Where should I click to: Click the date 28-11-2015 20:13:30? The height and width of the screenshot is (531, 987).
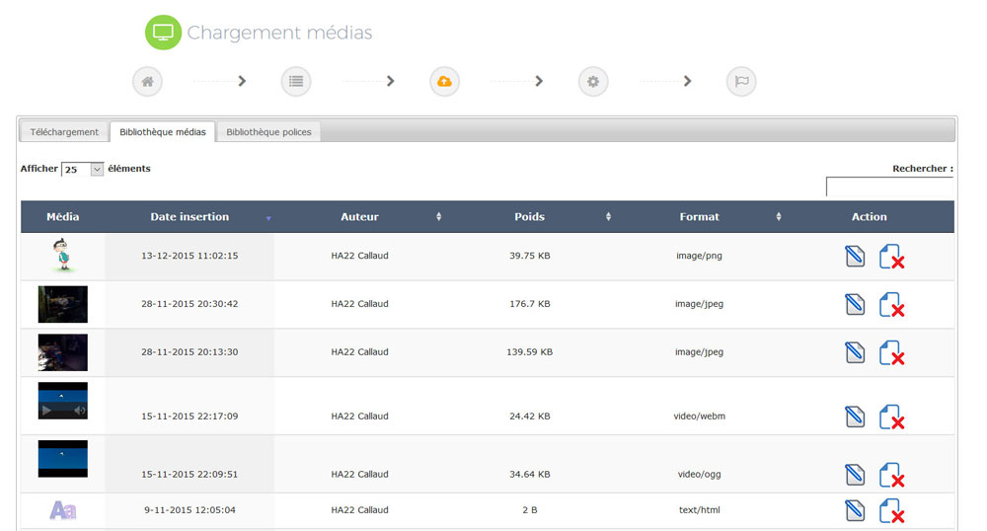tap(190, 351)
